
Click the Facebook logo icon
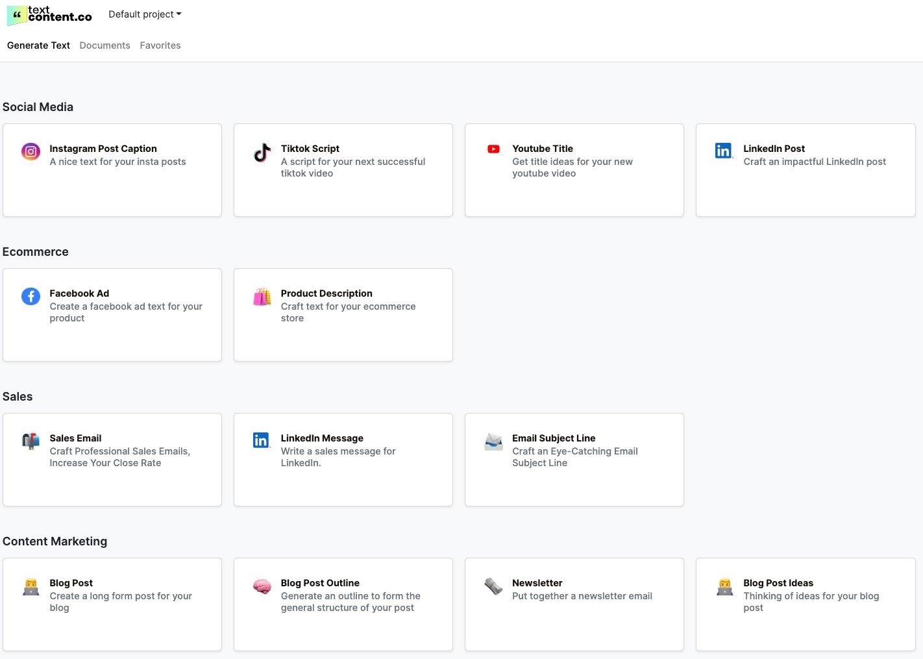(31, 296)
